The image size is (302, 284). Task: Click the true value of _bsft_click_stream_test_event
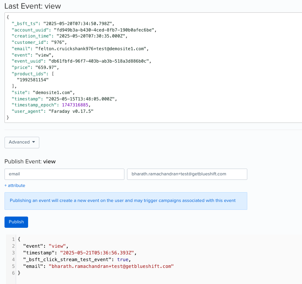point(123,260)
